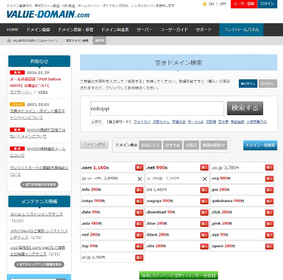Image resolution: width=283 pixels, height=280 pixels.
Task: Click the VALUE-DOMAIN.com logo
Action: 48,14
